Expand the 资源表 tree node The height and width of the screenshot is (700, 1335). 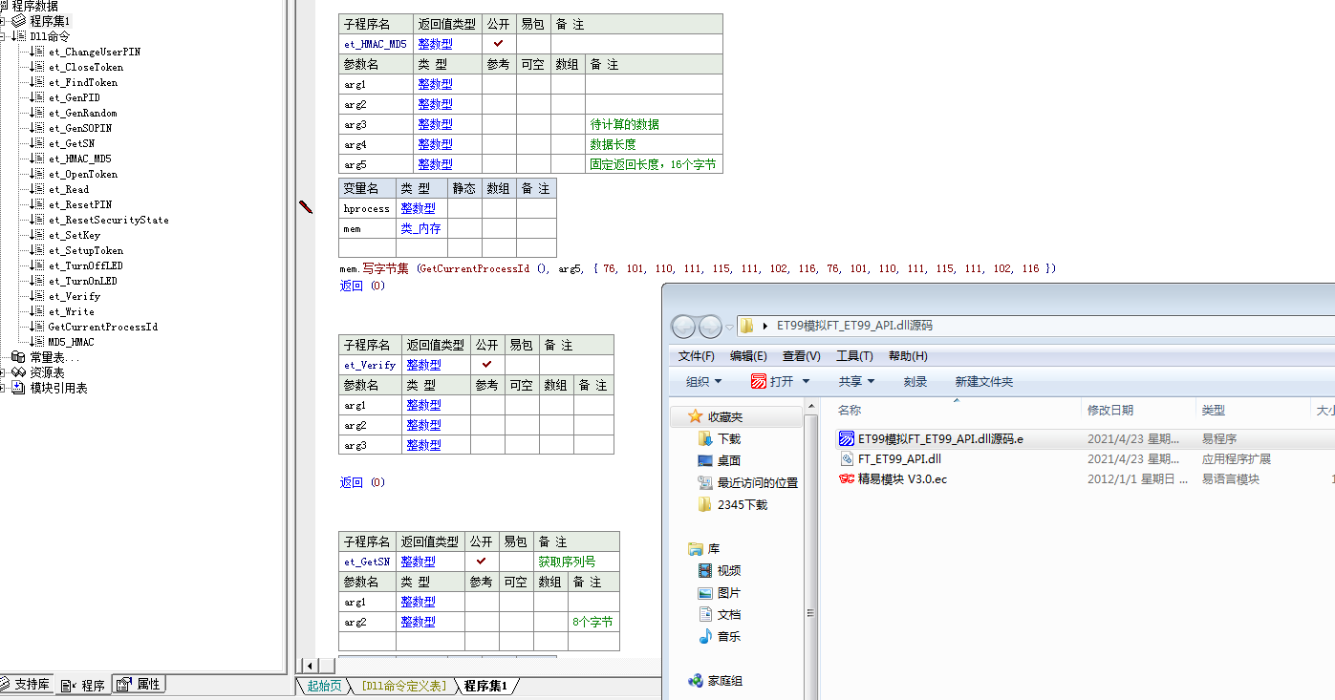pos(4,372)
